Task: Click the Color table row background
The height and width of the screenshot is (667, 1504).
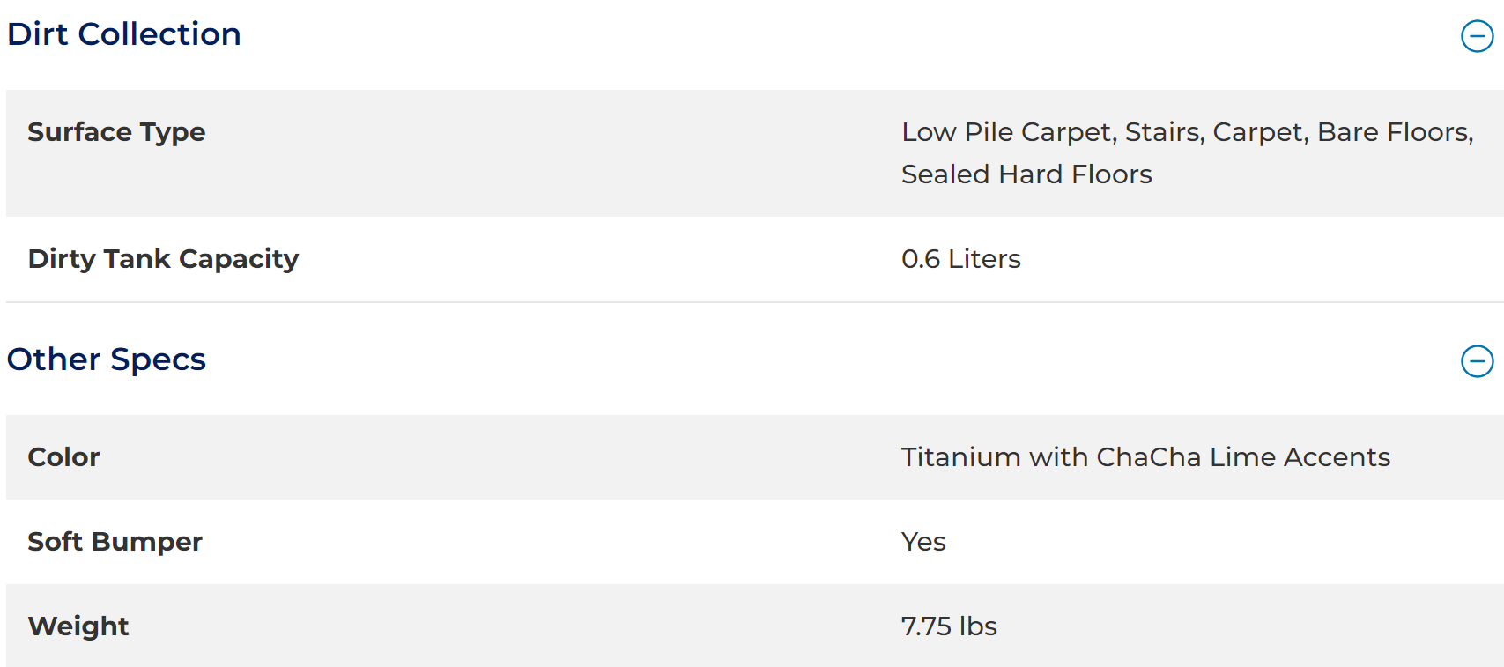Action: click(755, 457)
